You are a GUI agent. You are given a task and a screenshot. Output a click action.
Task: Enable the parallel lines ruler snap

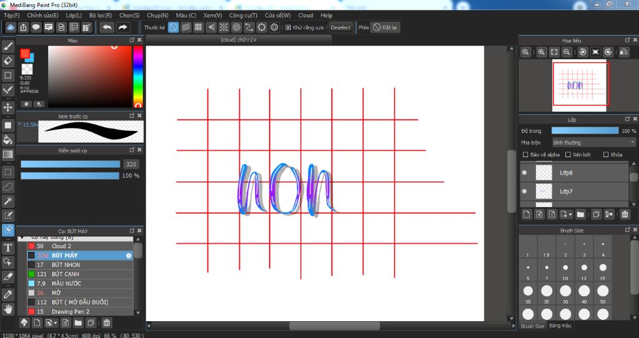[186, 27]
